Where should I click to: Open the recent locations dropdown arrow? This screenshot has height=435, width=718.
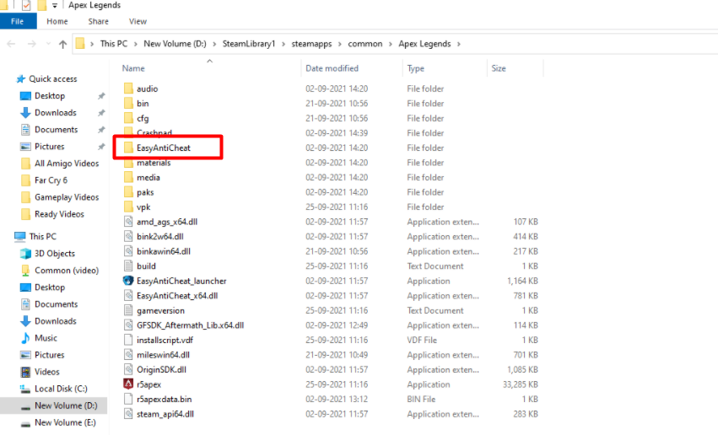[48, 44]
